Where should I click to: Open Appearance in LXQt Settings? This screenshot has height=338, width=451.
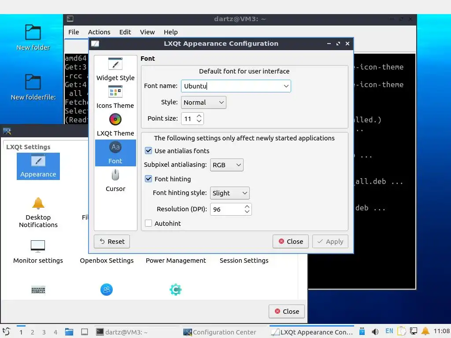(38, 166)
